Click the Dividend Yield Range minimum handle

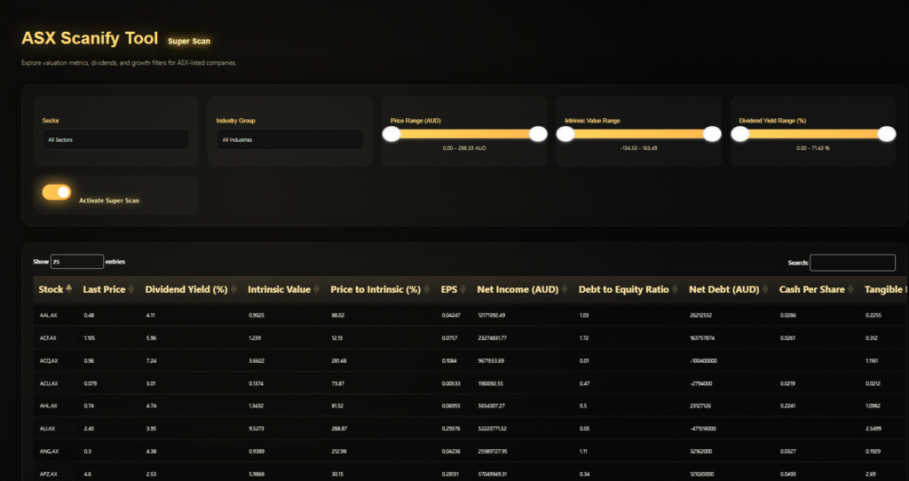pos(739,134)
